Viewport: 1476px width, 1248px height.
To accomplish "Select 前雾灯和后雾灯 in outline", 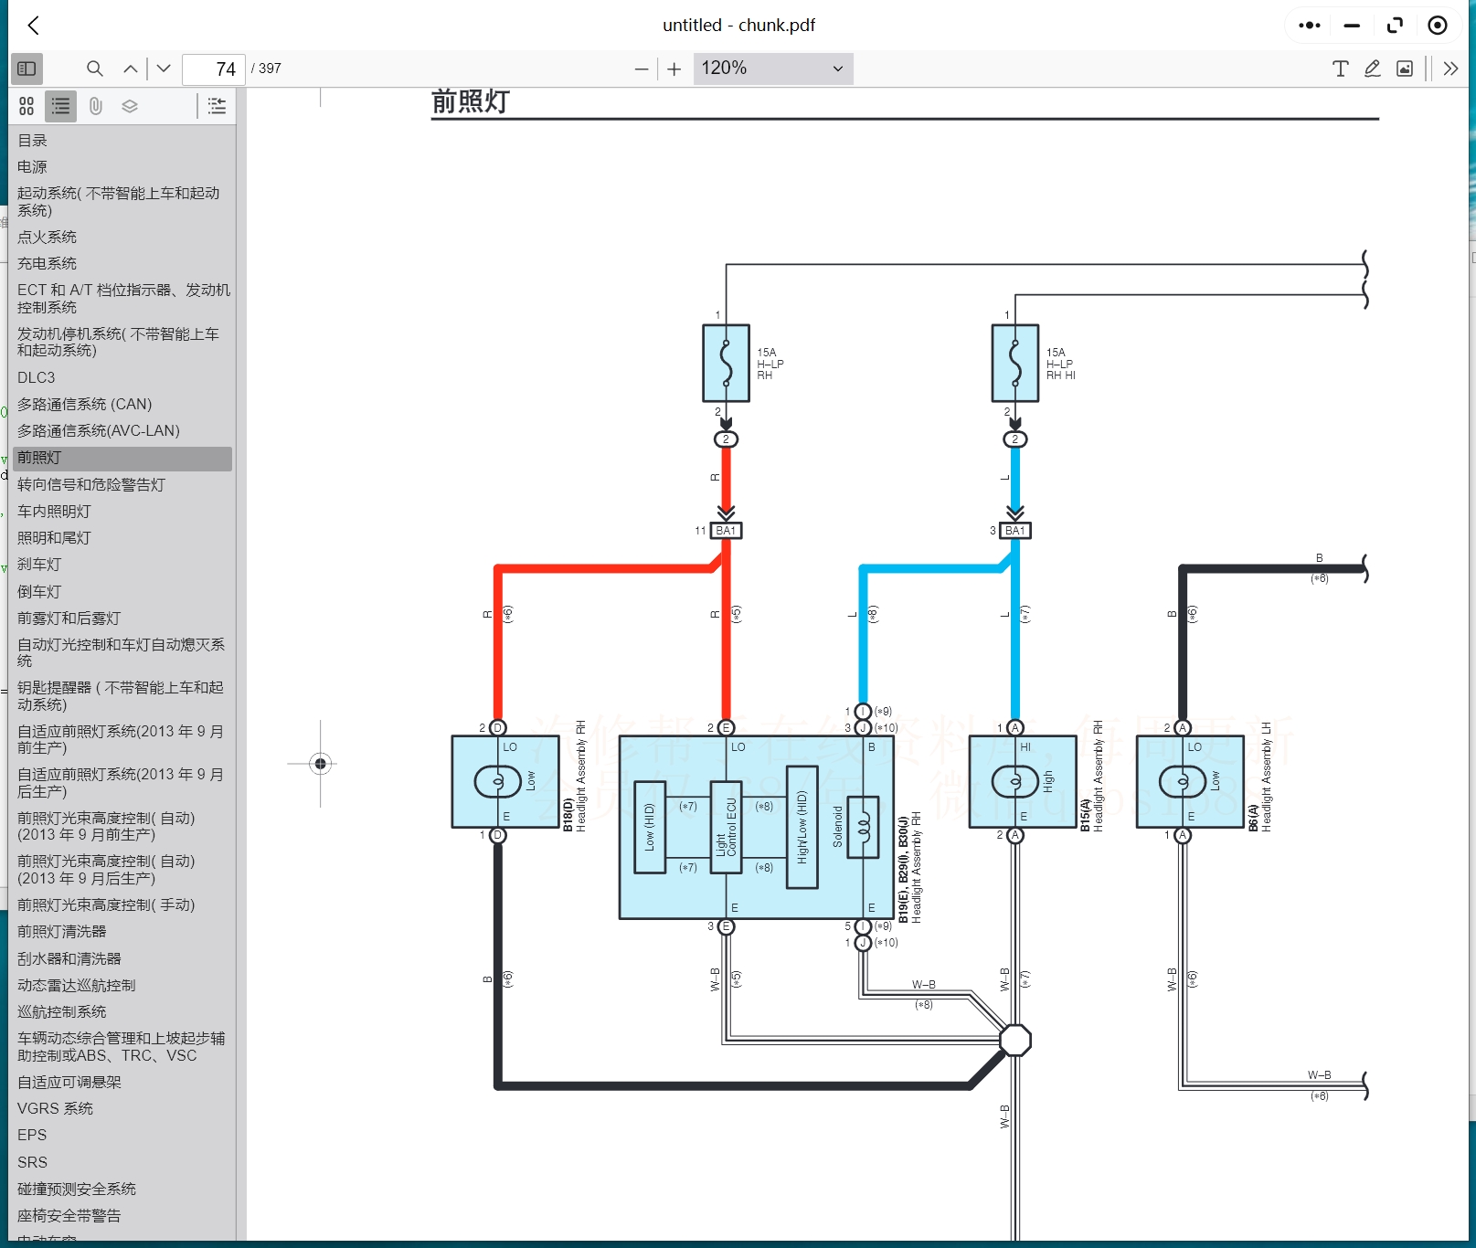I will click(x=69, y=619).
